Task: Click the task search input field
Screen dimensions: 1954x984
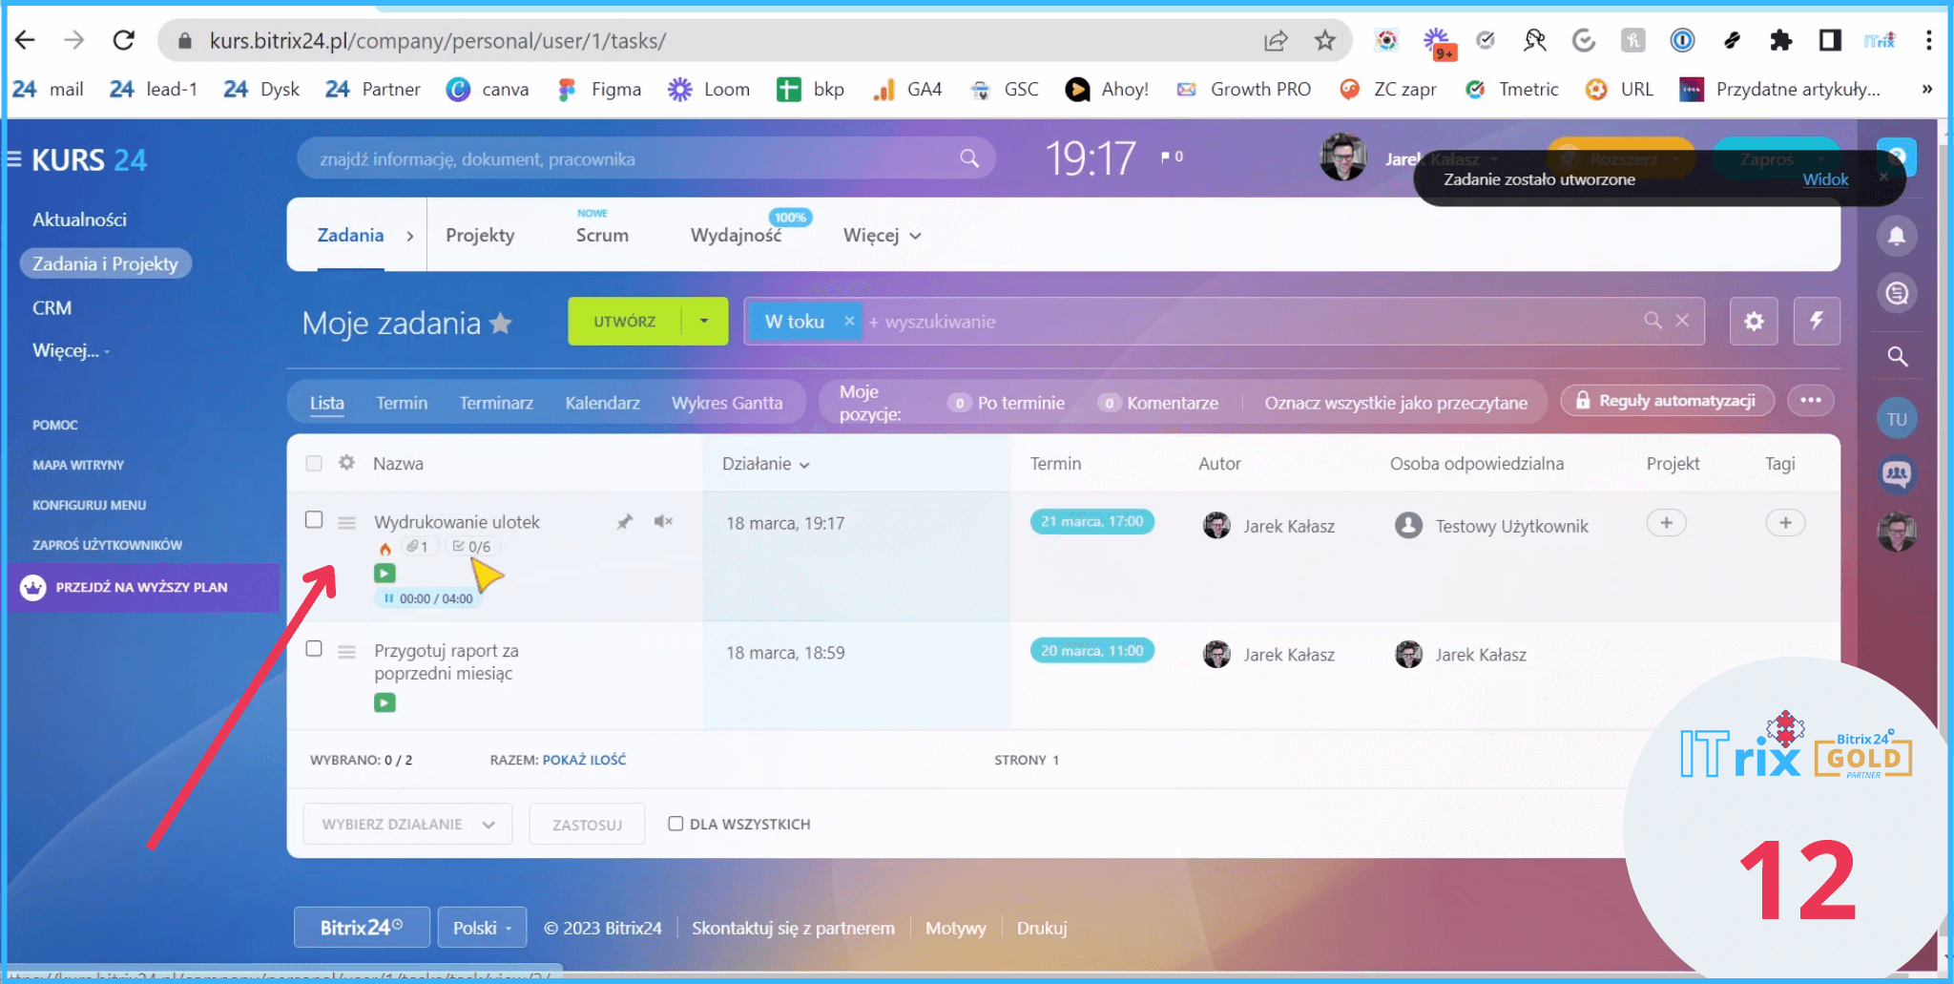Action: coord(1240,322)
